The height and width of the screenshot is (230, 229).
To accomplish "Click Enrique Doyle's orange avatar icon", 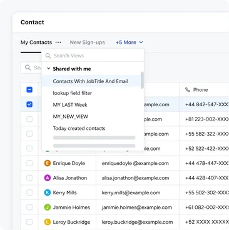I will 48,163.
